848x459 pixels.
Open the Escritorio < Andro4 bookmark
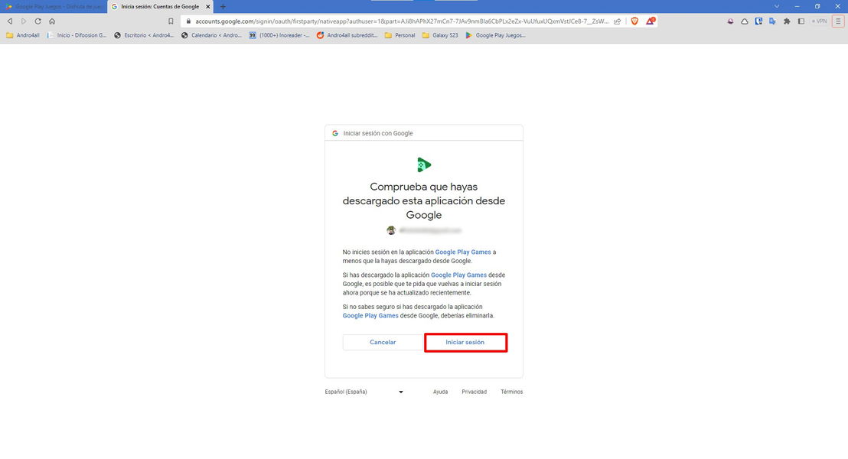click(144, 35)
